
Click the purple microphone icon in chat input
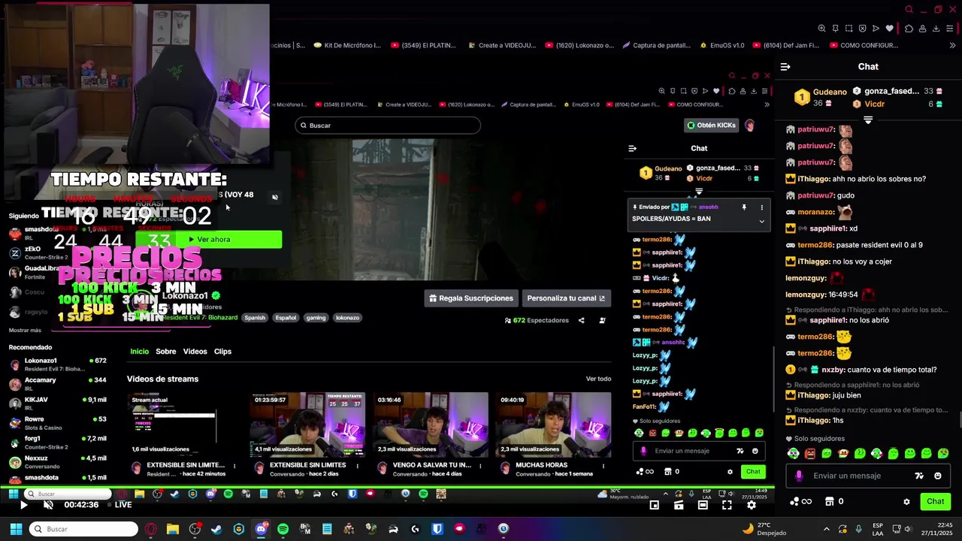click(x=799, y=476)
